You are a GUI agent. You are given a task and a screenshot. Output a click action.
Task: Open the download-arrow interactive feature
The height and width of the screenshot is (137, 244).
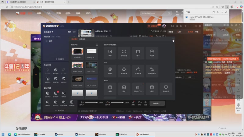click(x=48, y=80)
